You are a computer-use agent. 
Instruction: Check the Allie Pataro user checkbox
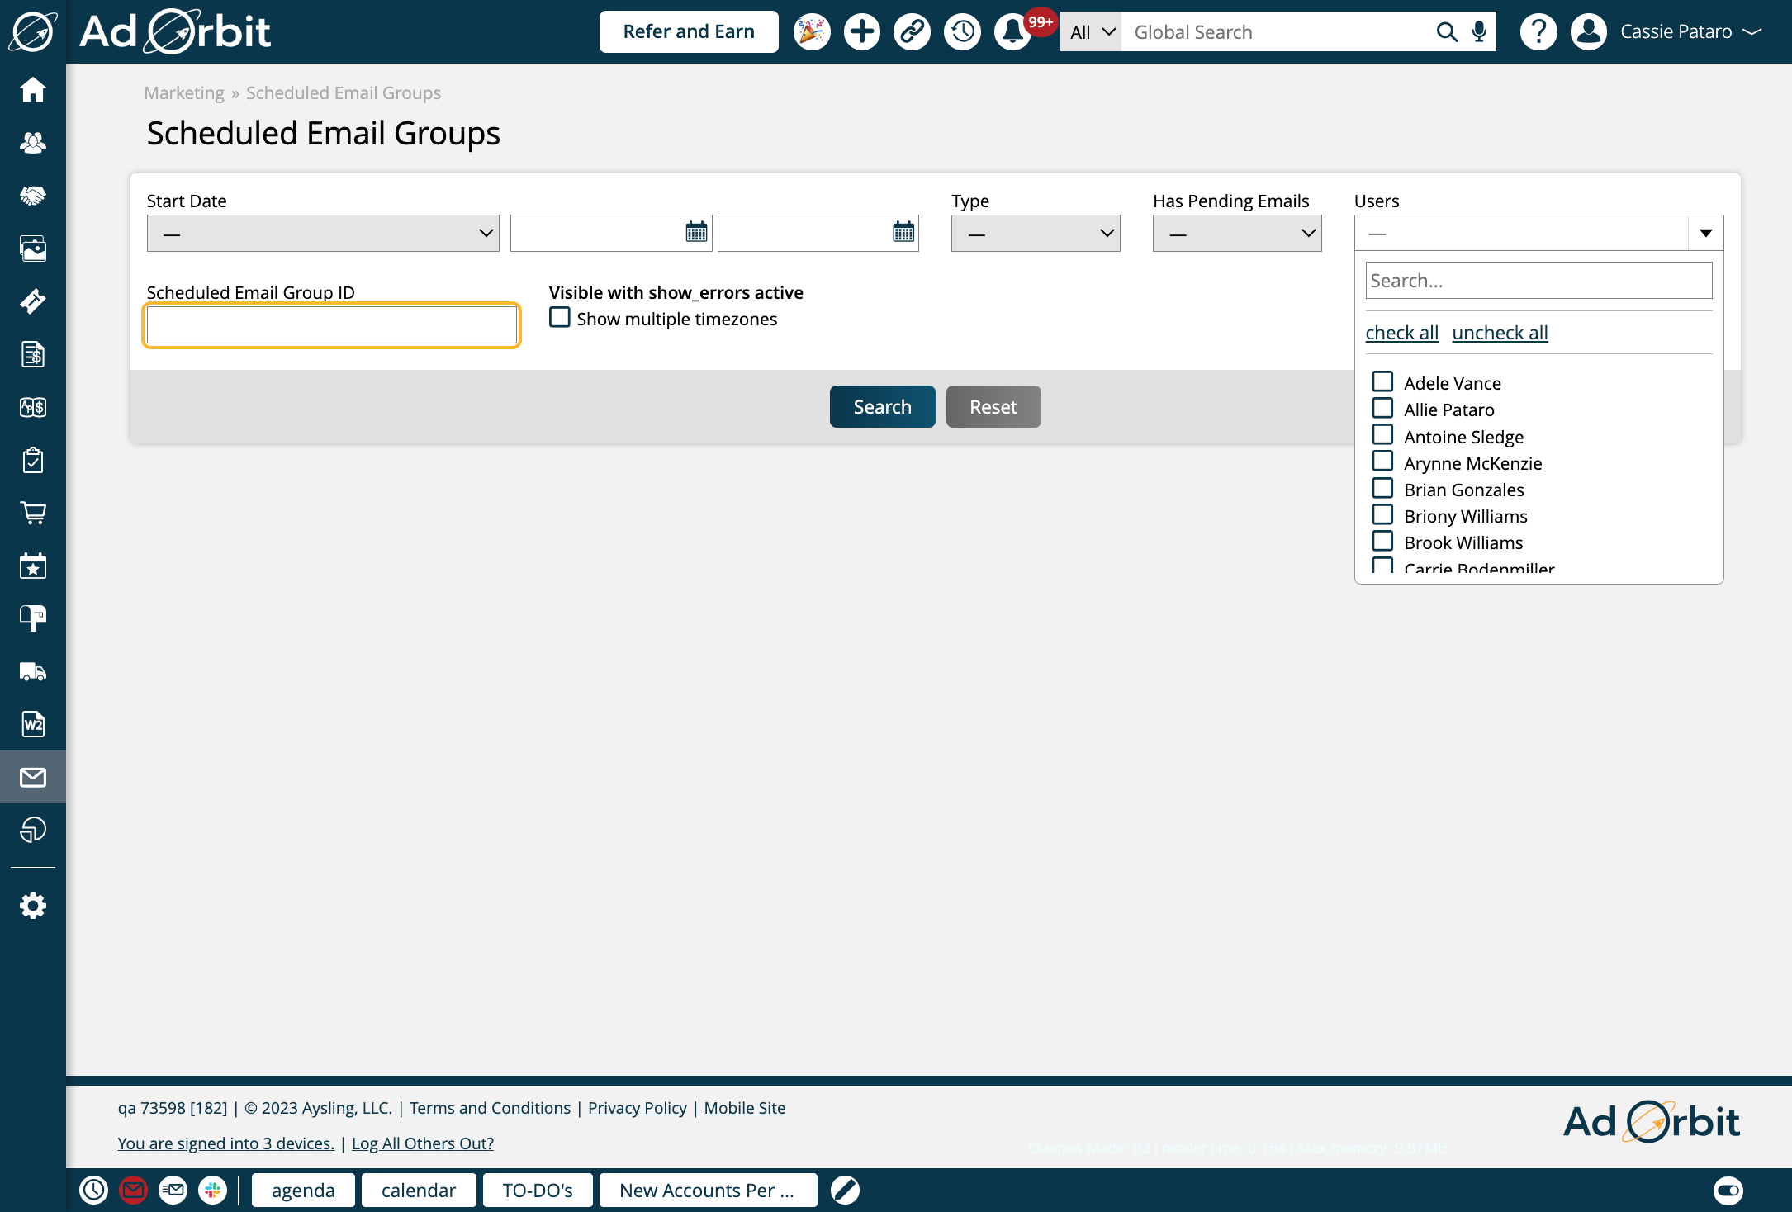(x=1382, y=408)
